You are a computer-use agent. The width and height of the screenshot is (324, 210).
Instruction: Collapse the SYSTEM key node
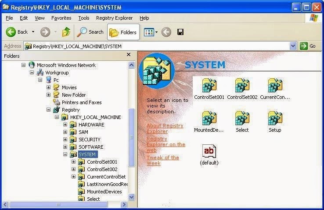pos(65,154)
